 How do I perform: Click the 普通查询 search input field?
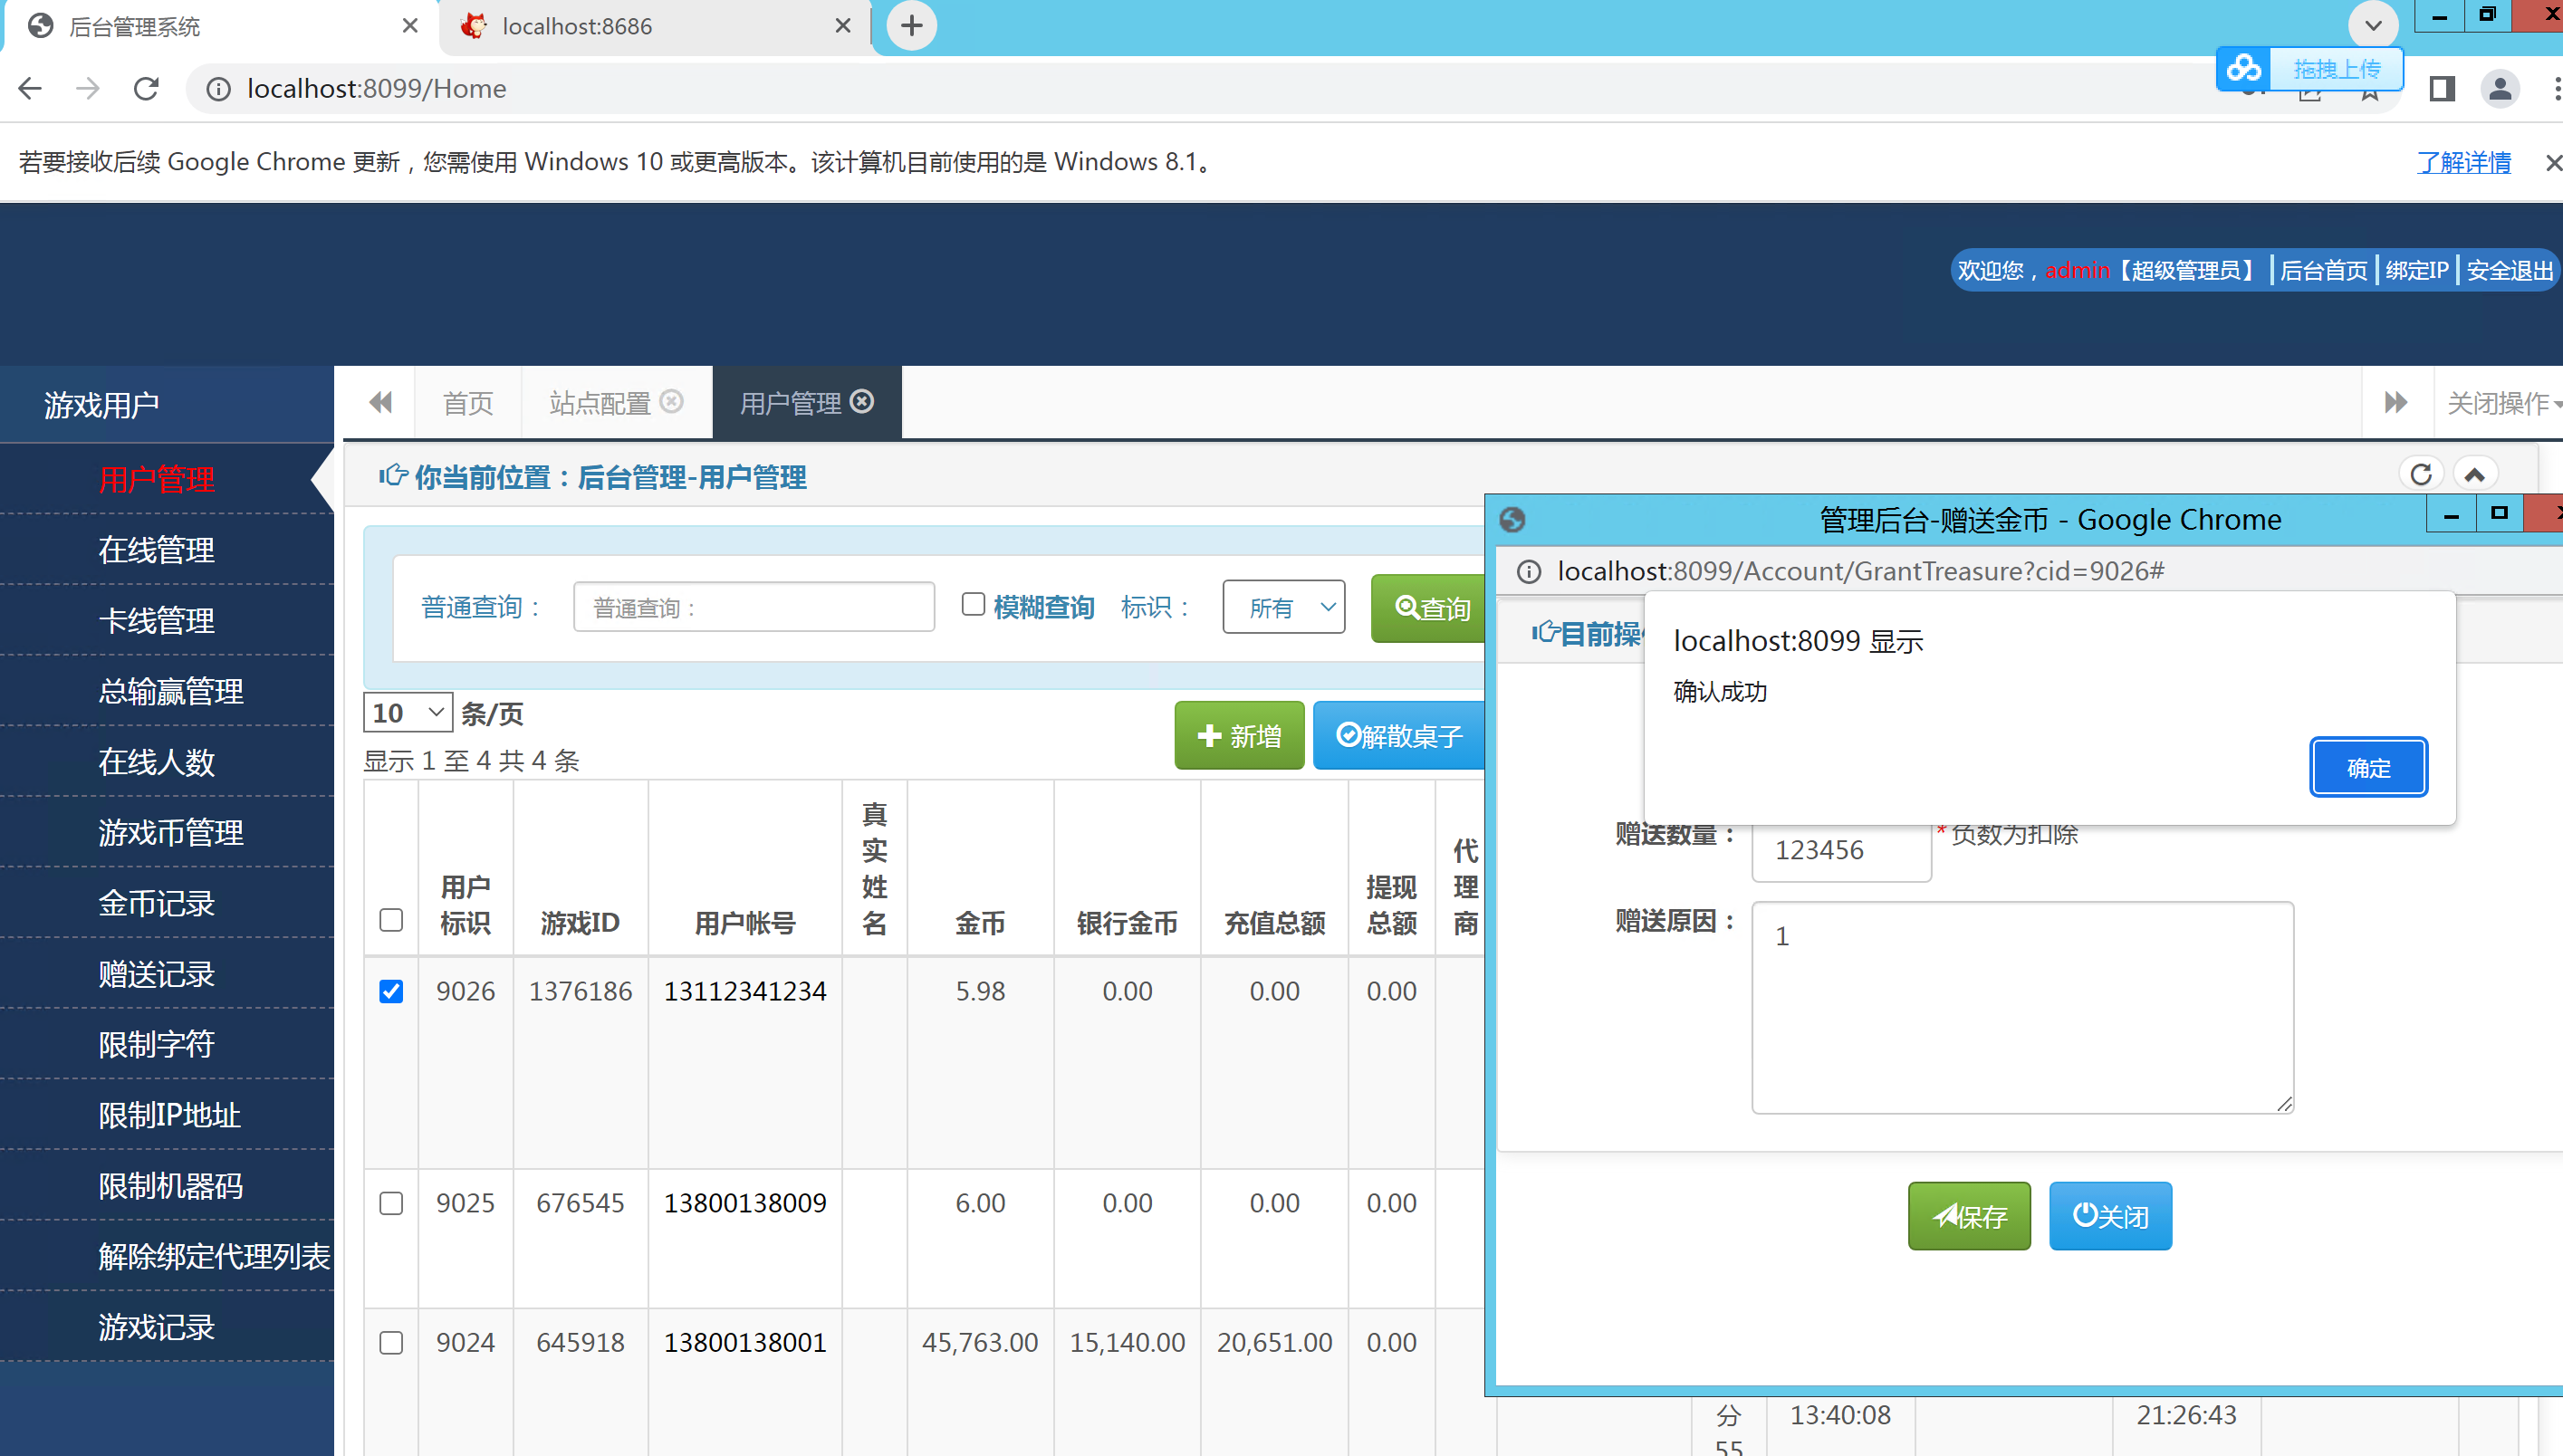tap(754, 607)
